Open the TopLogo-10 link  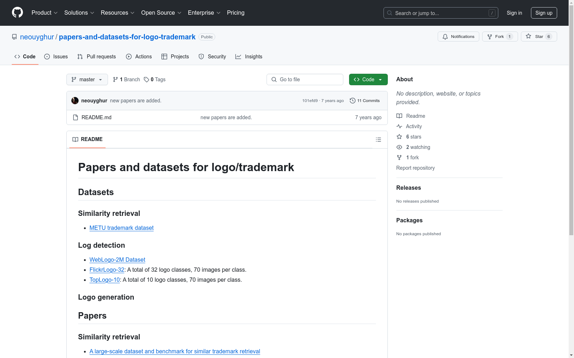(x=105, y=280)
